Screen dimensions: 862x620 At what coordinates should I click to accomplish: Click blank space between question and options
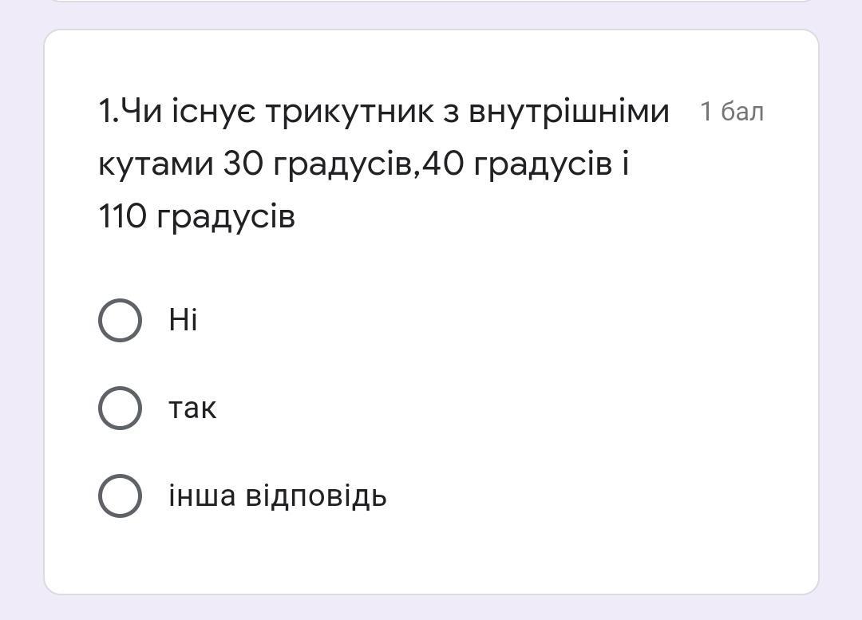point(431,266)
